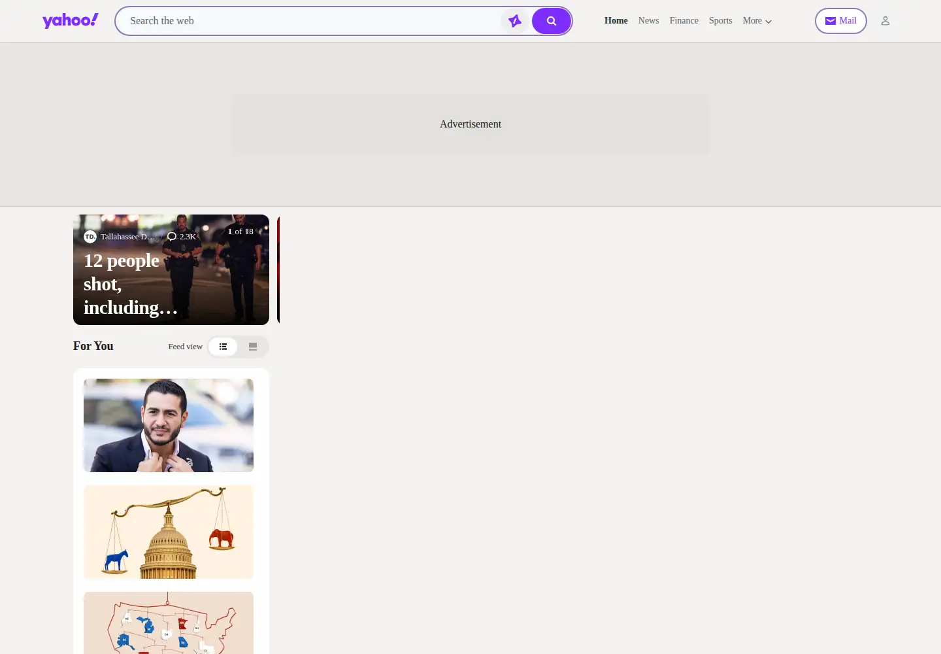This screenshot has height=654, width=941.
Task: Open the Capitol scales illustration thumbnail
Action: 169,532
